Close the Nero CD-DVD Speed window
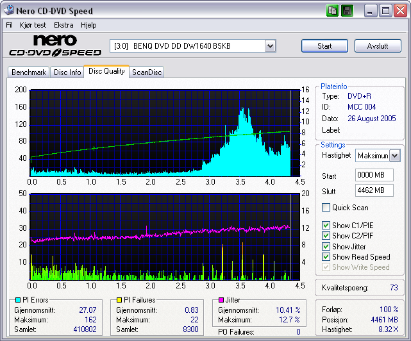This screenshot has width=411, height=341. coord(401,11)
